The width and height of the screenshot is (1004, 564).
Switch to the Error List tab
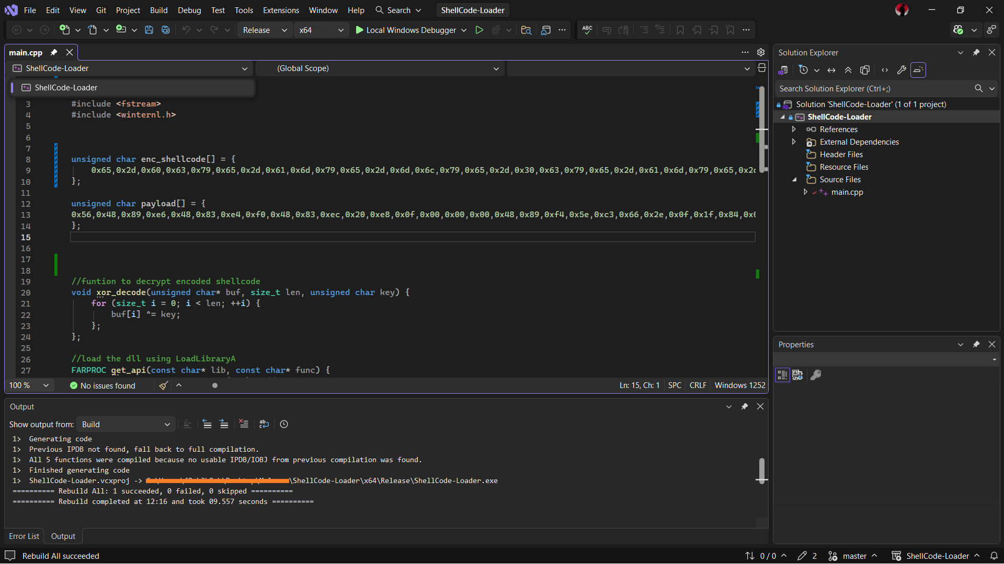pos(24,536)
